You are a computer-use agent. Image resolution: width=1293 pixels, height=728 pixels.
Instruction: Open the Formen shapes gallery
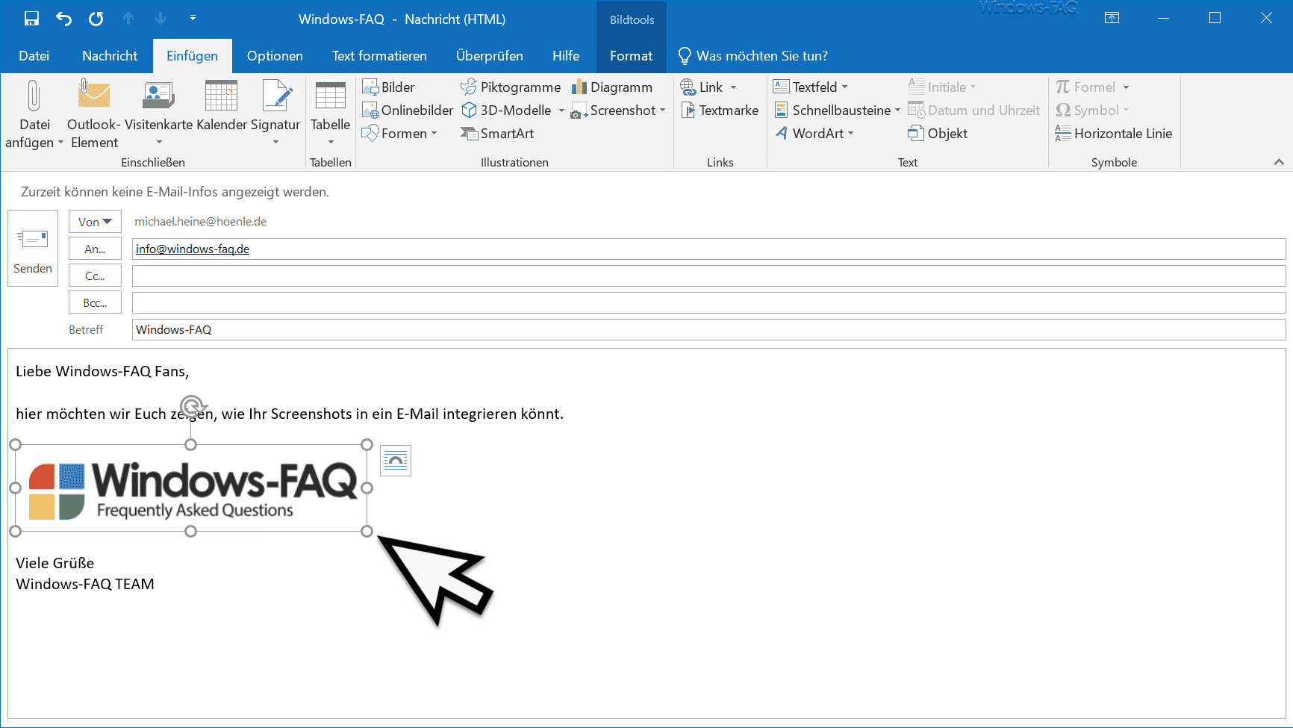tap(399, 134)
